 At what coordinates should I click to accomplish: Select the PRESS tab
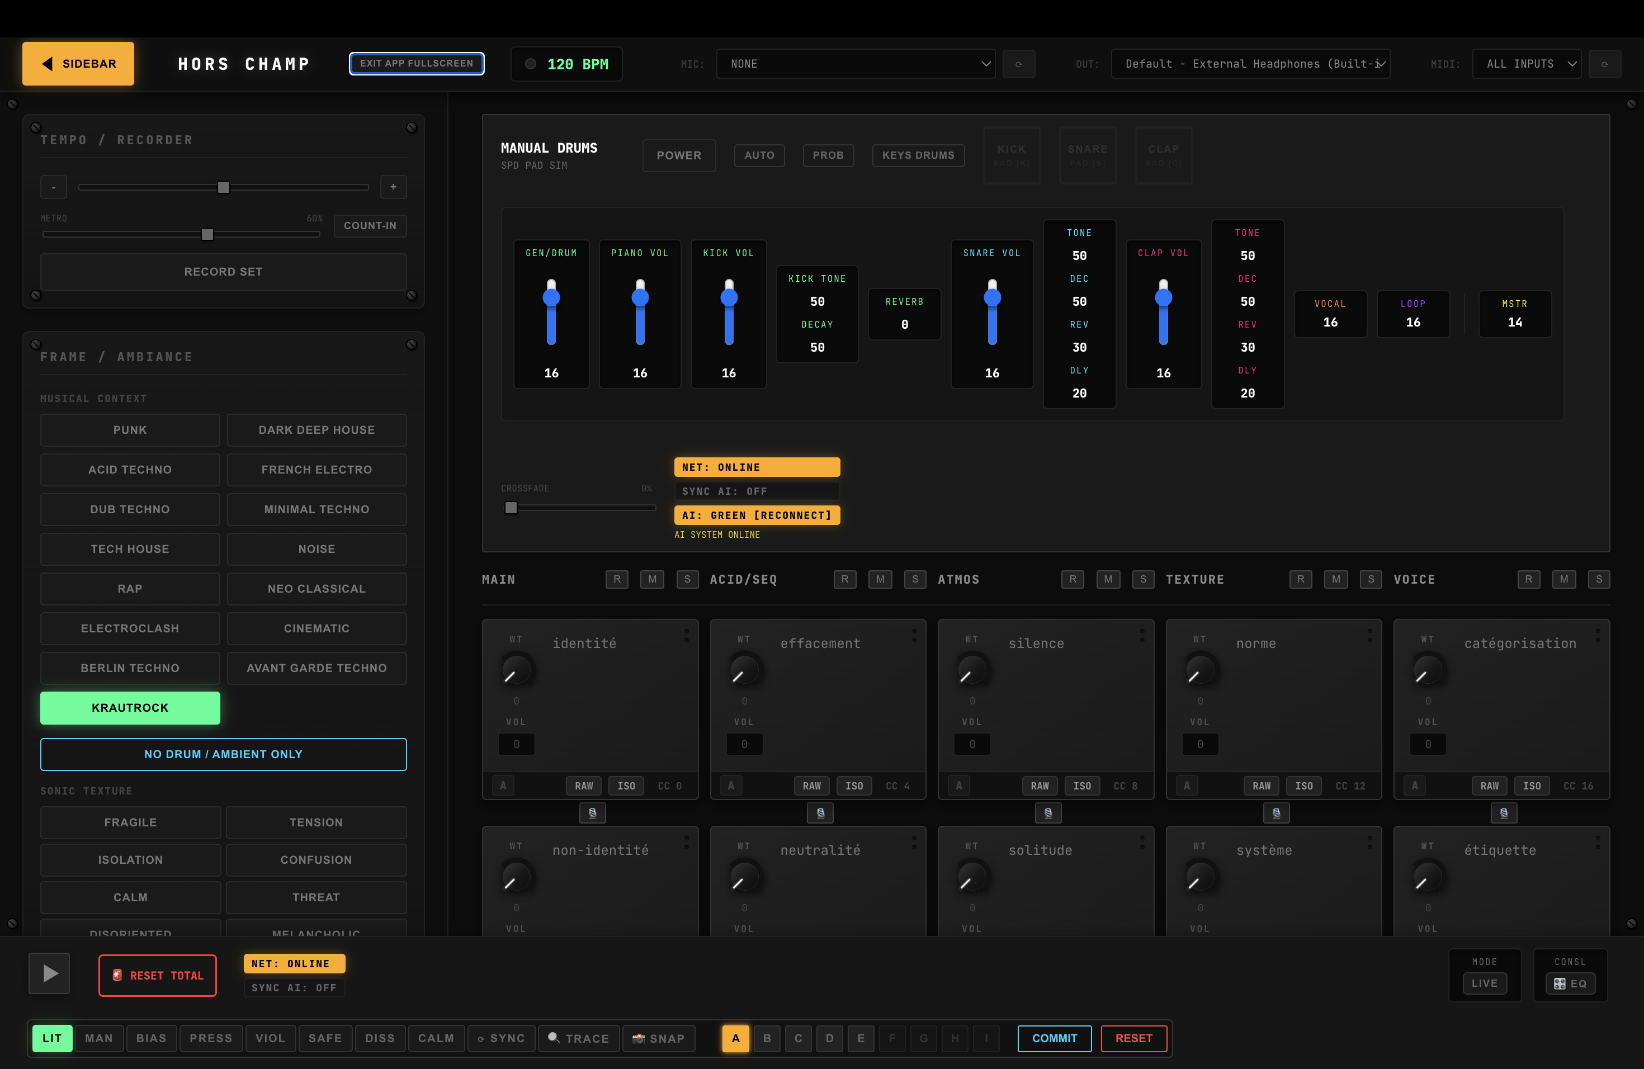211,1038
